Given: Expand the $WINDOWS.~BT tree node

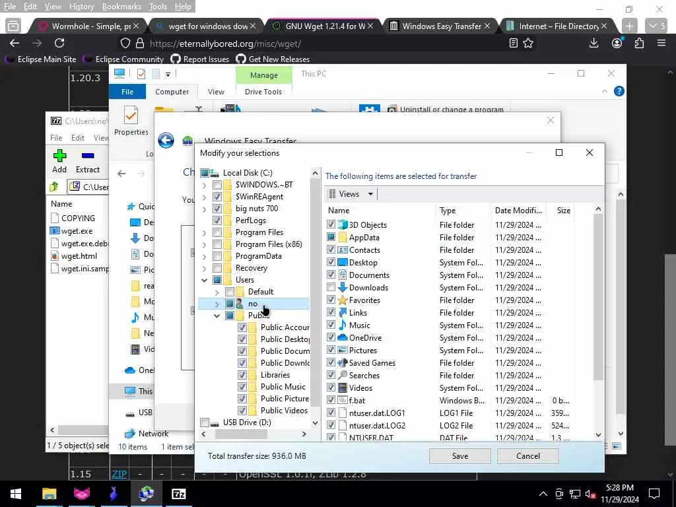Looking at the screenshot, I should pyautogui.click(x=205, y=186).
